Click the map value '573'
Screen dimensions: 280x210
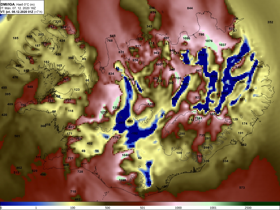pos(242,188)
